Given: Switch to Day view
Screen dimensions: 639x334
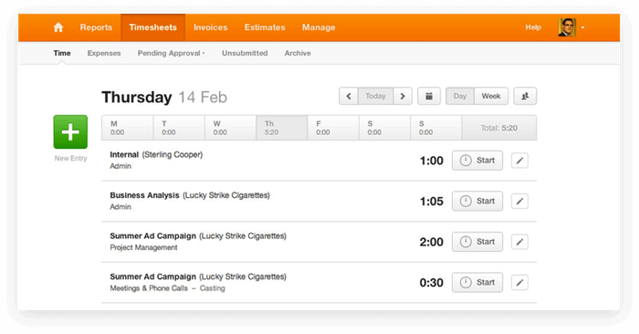Looking at the screenshot, I should [460, 96].
